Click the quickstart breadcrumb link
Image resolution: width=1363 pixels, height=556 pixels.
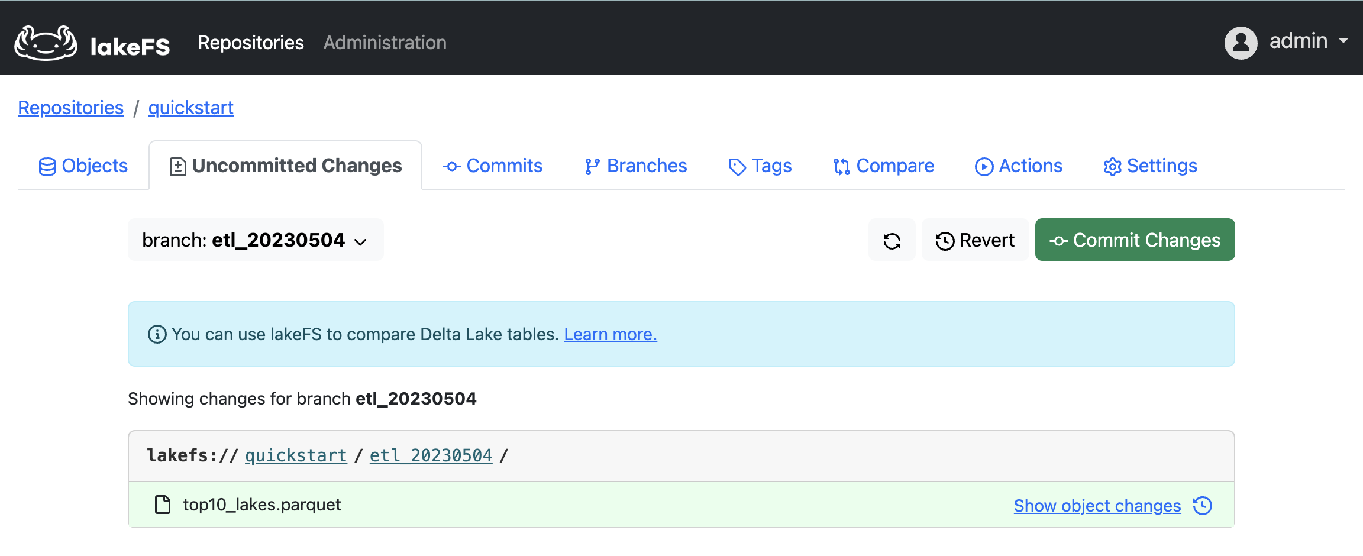(x=190, y=108)
